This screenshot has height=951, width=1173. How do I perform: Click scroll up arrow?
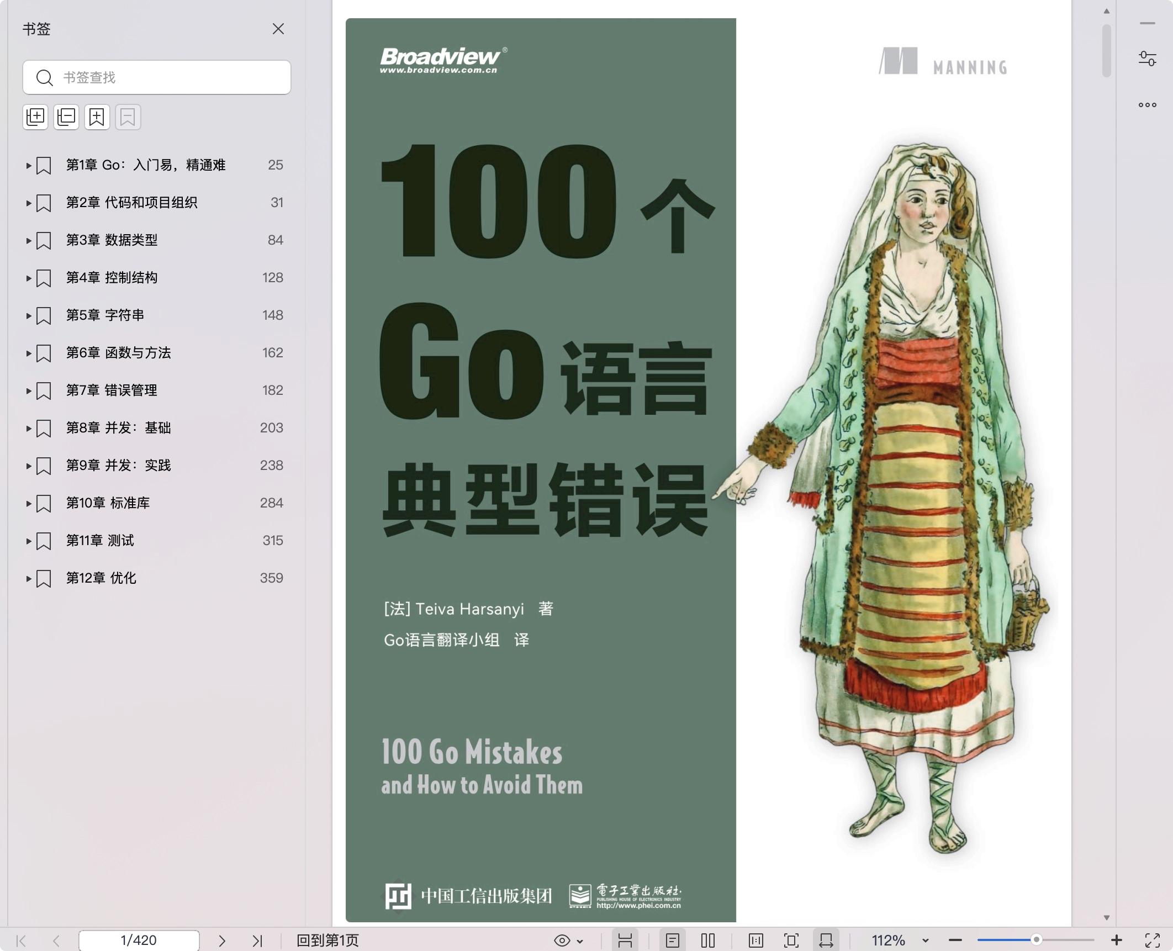point(1106,11)
